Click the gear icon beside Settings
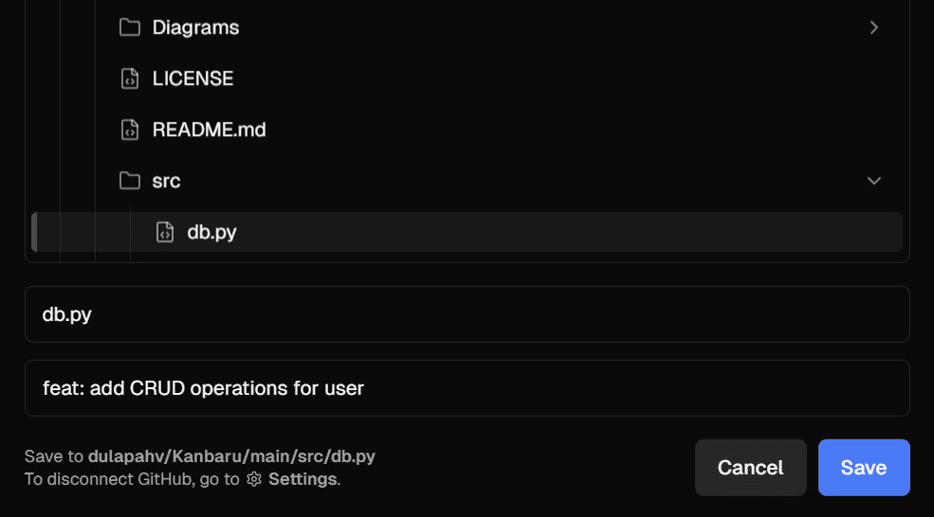This screenshot has width=934, height=517. click(x=253, y=479)
